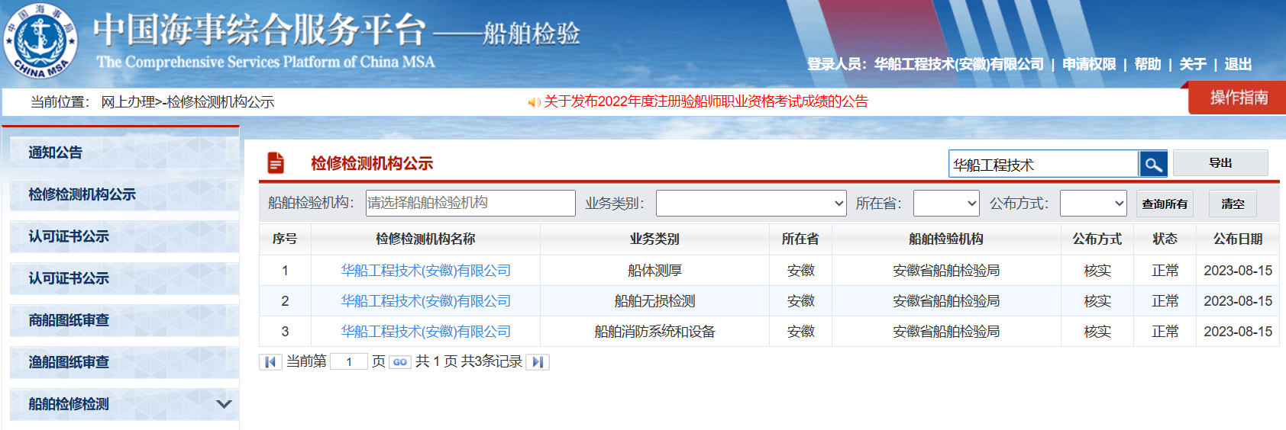Click the 船舶检验机构 selection input field
The width and height of the screenshot is (1286, 430).
(x=470, y=203)
